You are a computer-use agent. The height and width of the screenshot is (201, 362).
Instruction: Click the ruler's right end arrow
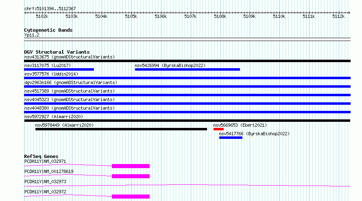pos(349,13)
